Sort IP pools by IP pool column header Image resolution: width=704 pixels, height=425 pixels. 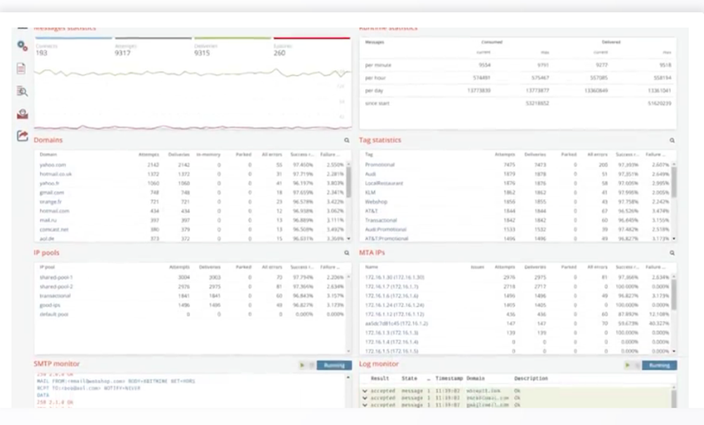47,267
